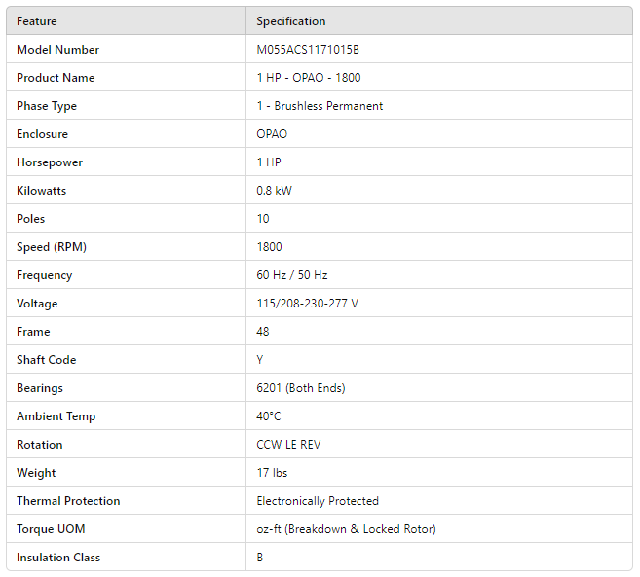
Task: Click the Shaft Code label
Action: click(46, 360)
